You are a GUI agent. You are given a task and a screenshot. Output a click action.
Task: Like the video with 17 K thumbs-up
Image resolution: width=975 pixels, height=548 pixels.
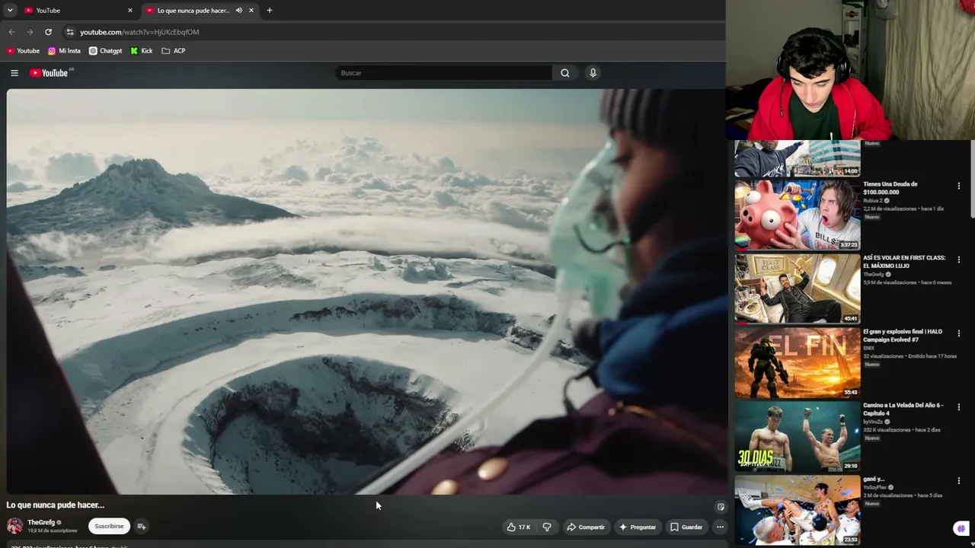[519, 527]
